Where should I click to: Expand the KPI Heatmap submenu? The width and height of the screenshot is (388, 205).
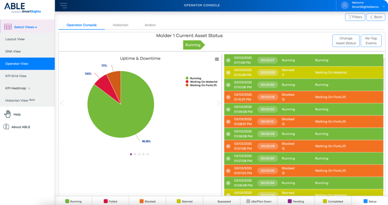29,88
